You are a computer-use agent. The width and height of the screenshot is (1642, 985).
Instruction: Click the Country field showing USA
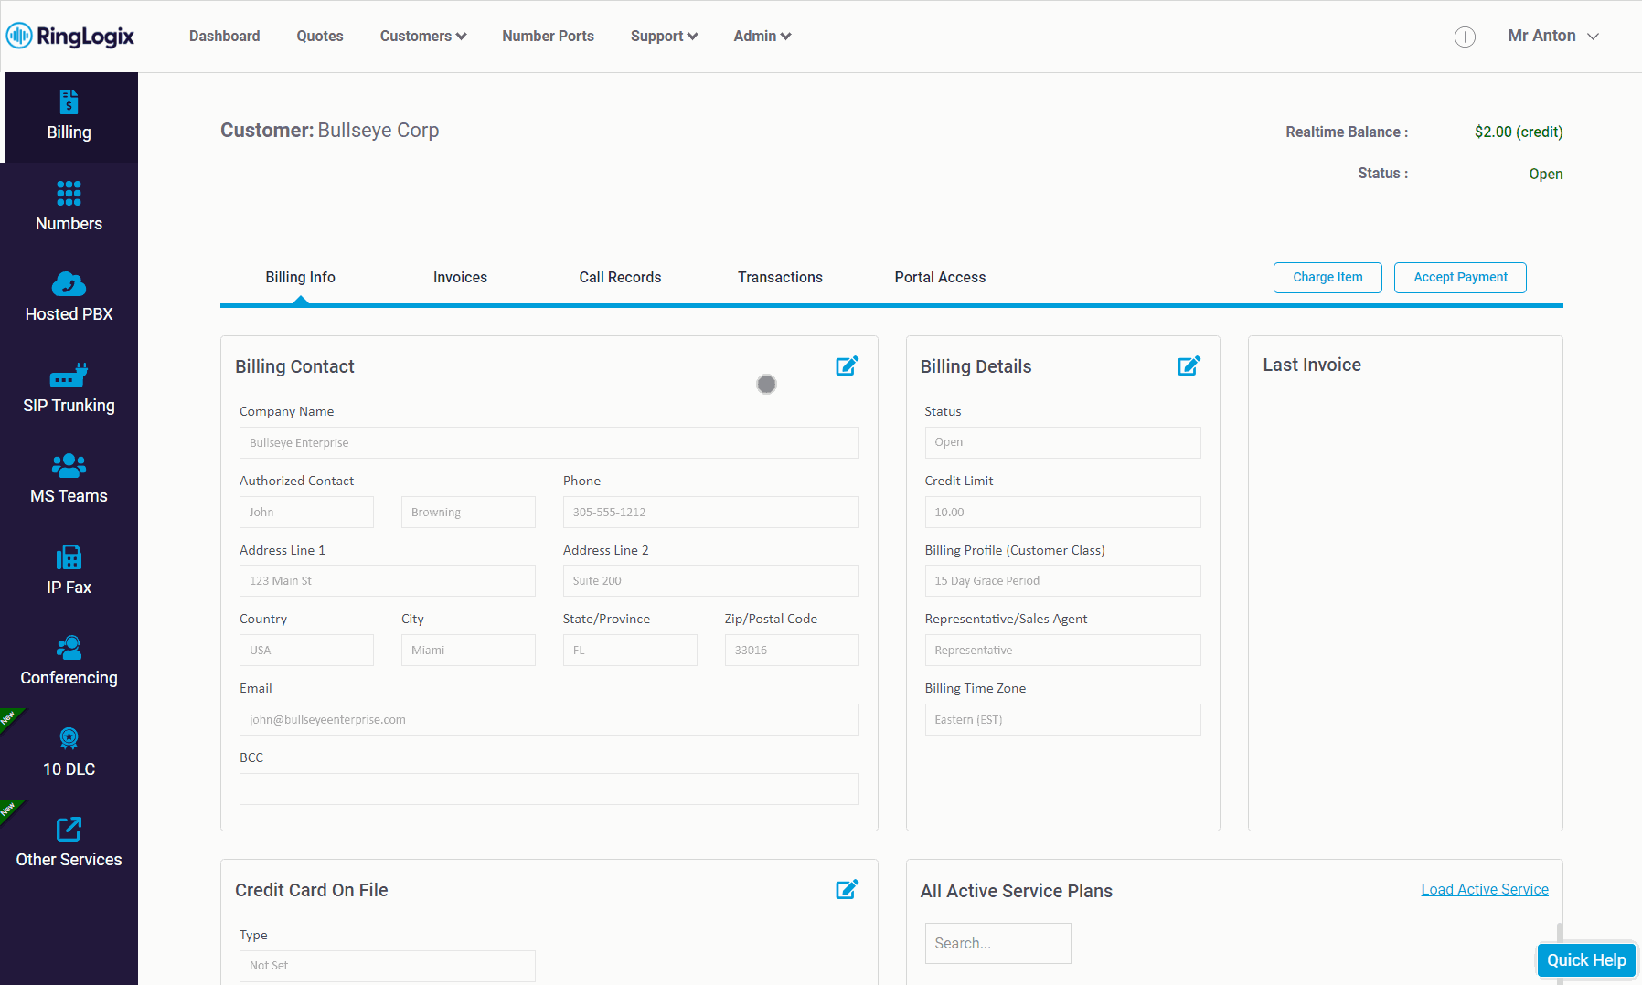[x=306, y=651]
